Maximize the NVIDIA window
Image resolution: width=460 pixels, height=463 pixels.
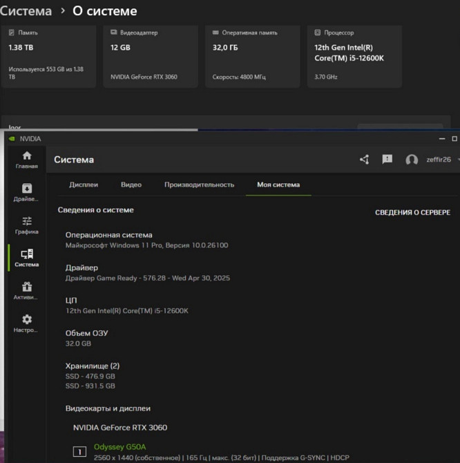[454, 138]
